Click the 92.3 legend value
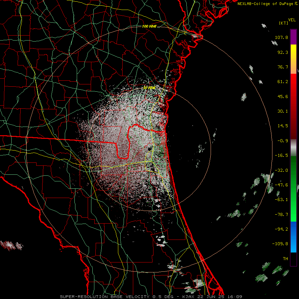The image size is (299, 299). point(283,52)
